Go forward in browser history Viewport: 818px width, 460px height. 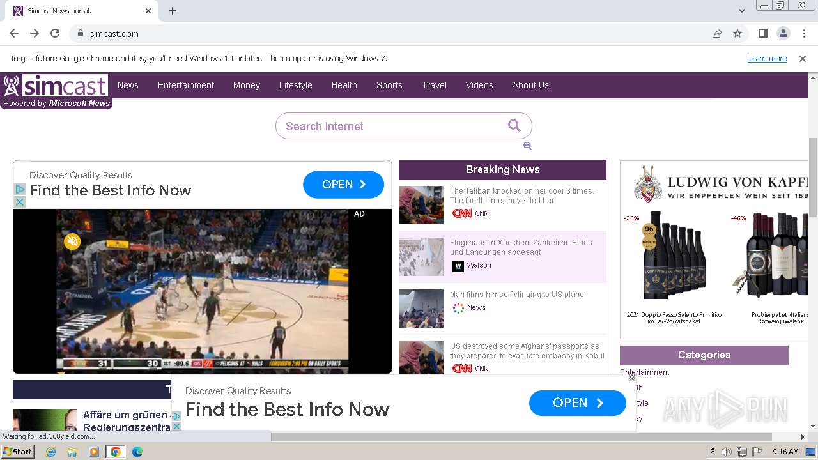[x=35, y=33]
